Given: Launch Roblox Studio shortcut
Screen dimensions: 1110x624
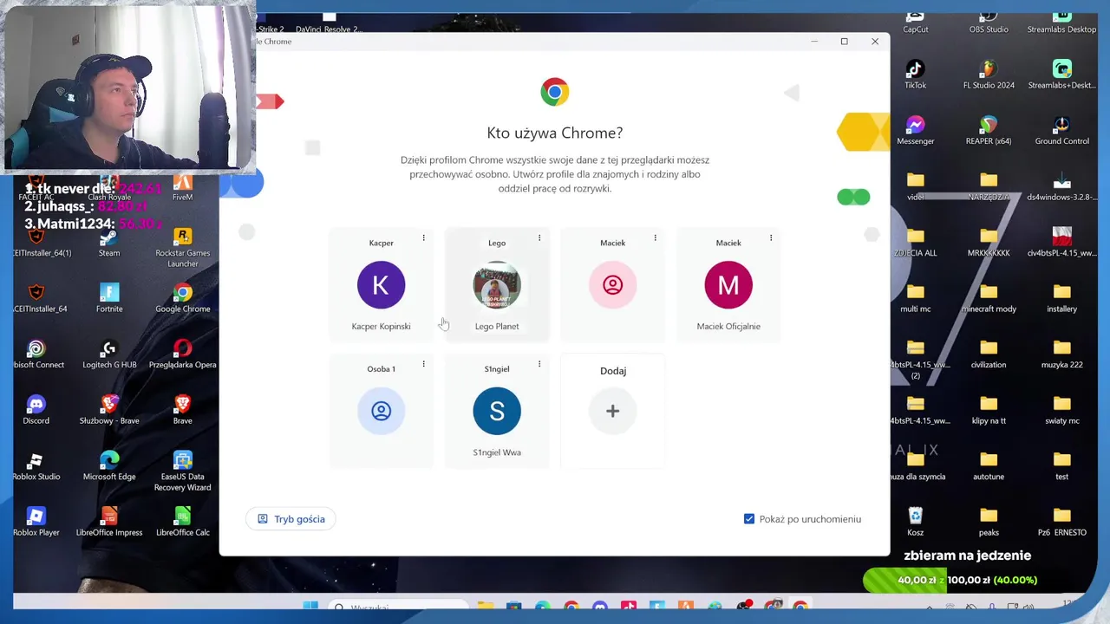Looking at the screenshot, I should point(36,466).
